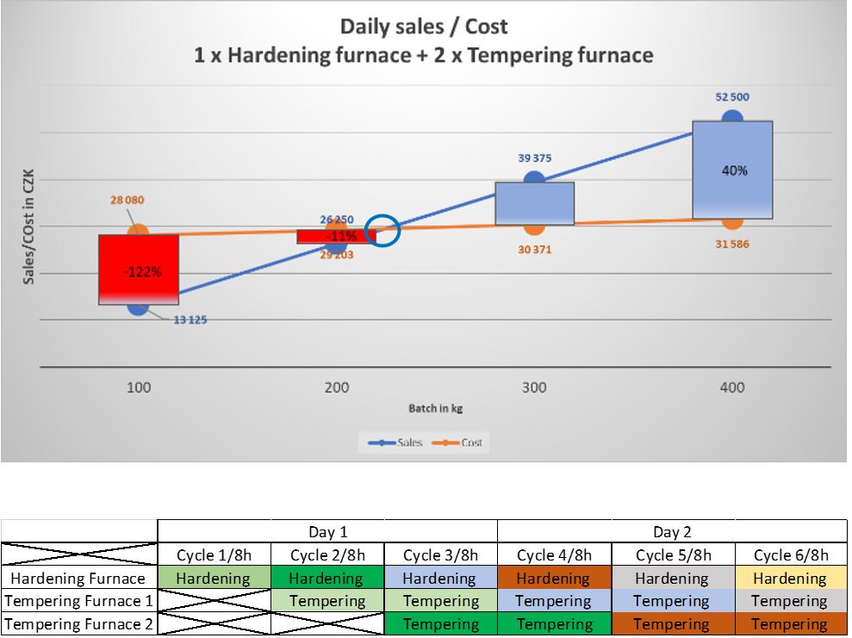Click the 300 label on the batch axis
This screenshot has width=852, height=638.
click(x=534, y=387)
